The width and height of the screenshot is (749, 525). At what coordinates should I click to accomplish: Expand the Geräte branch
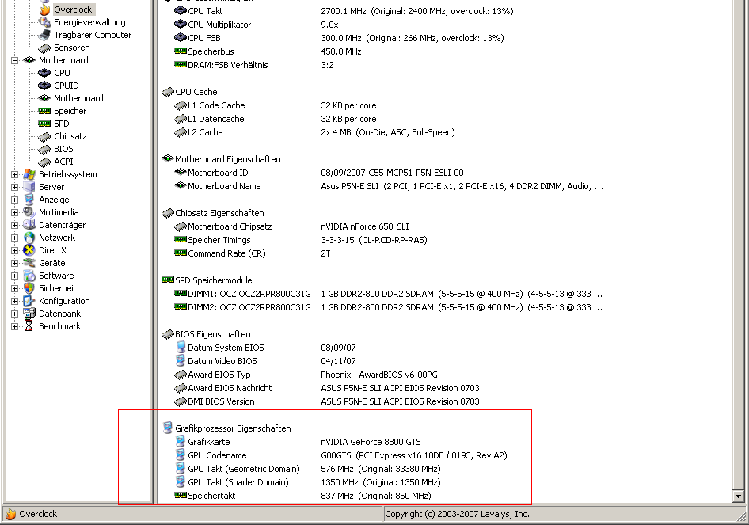(14, 263)
